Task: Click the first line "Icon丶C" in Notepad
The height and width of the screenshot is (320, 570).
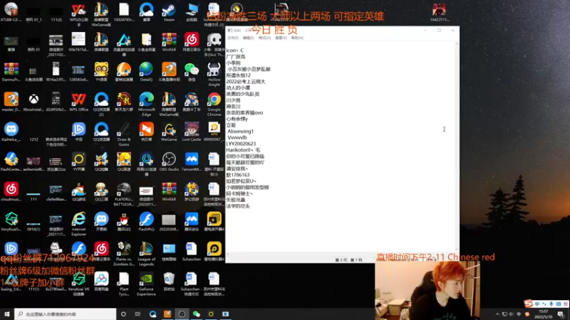Action: coord(235,50)
